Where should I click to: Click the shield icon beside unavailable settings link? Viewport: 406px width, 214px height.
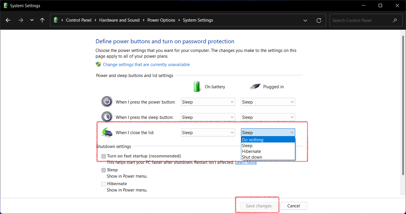tap(98, 64)
